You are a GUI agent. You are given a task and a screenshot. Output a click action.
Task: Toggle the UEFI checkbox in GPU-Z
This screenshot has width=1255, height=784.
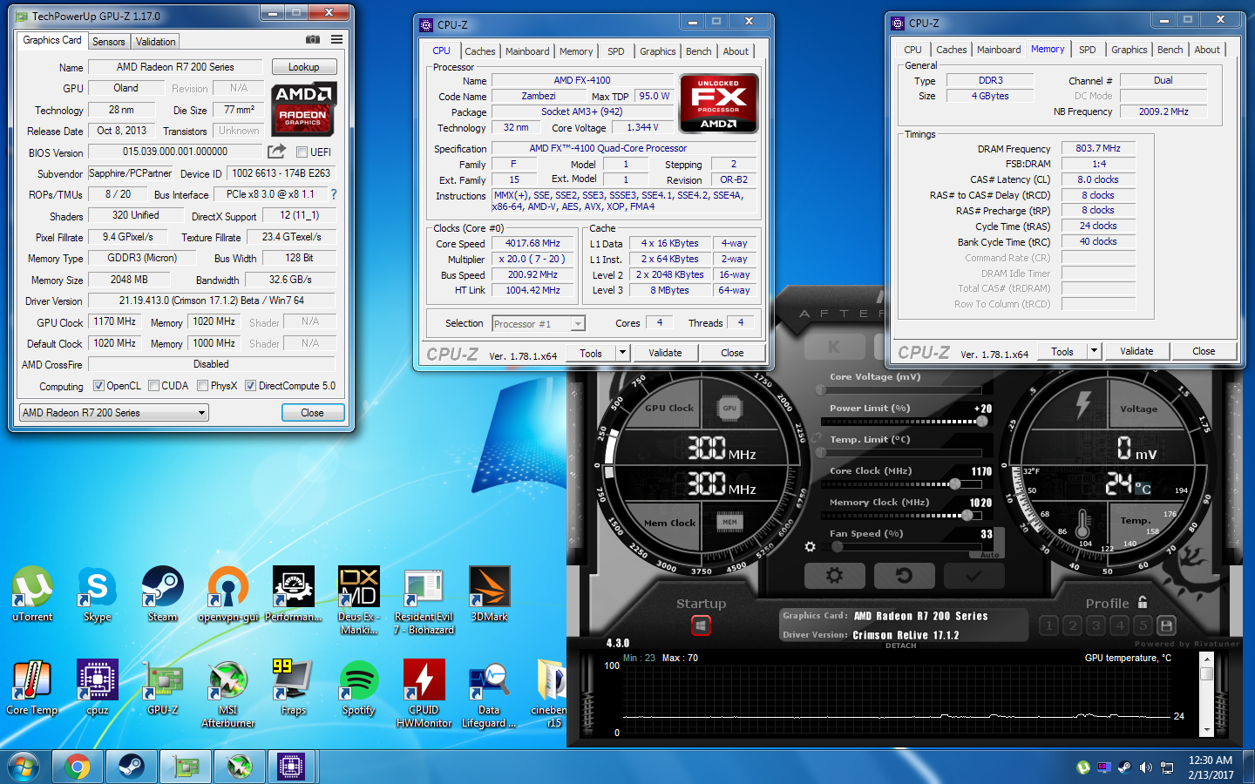[302, 152]
